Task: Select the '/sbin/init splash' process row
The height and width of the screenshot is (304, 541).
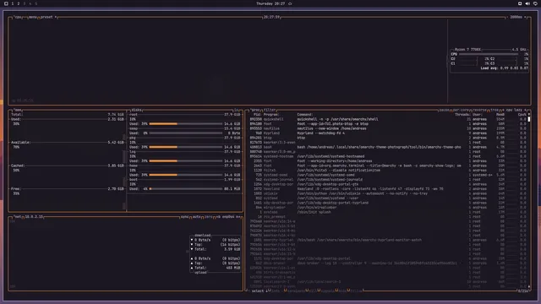Action: click(x=388, y=212)
